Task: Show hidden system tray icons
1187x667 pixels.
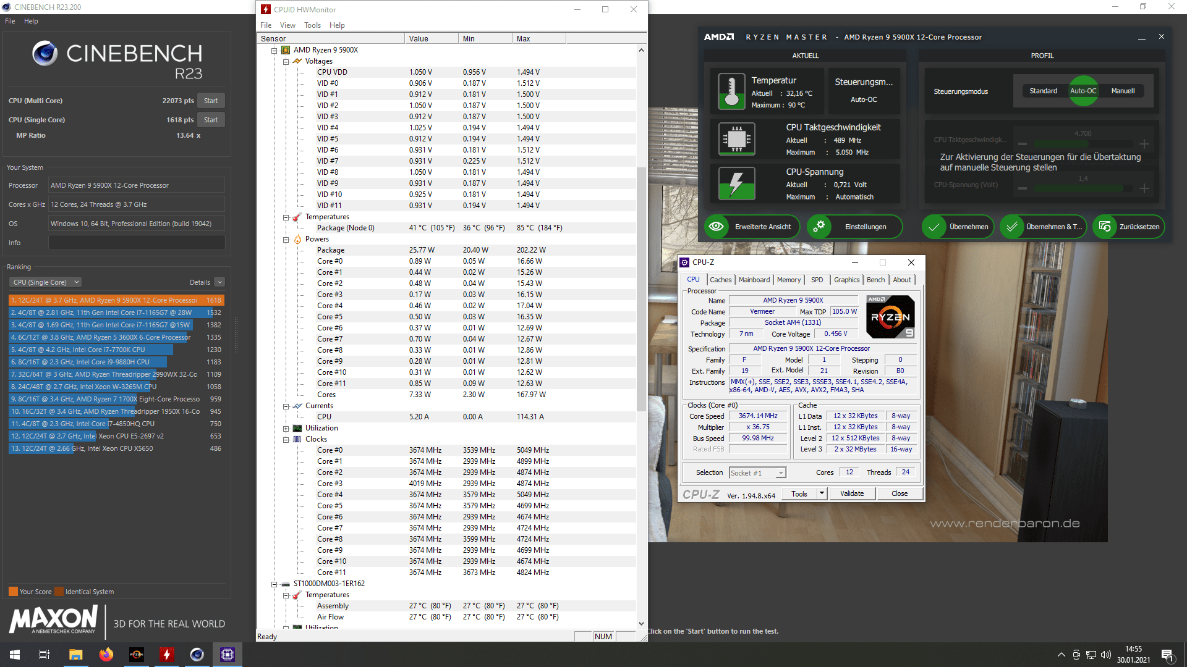Action: click(1061, 655)
